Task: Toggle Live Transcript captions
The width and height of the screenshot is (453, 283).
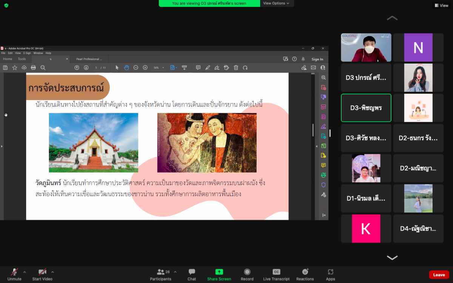Action: [x=276, y=275]
